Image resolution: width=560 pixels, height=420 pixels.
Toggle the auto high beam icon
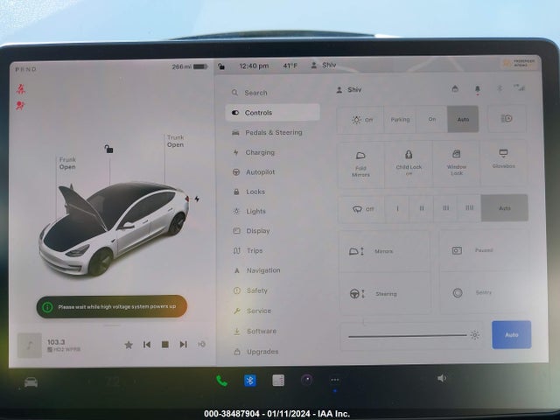click(507, 119)
